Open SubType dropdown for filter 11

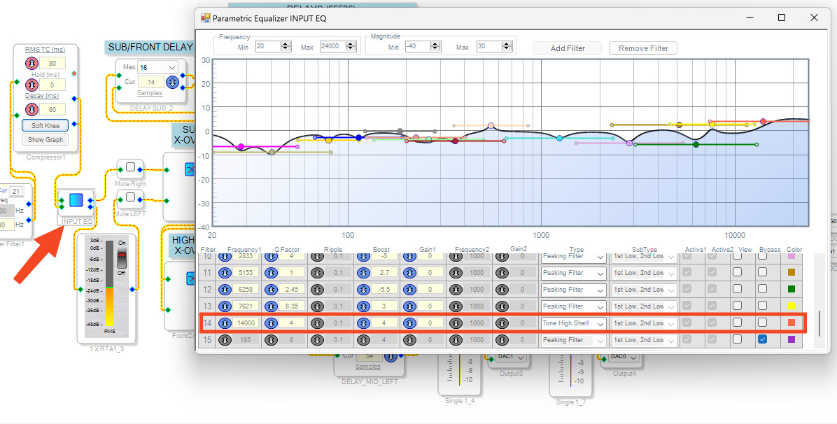pyautogui.click(x=645, y=273)
